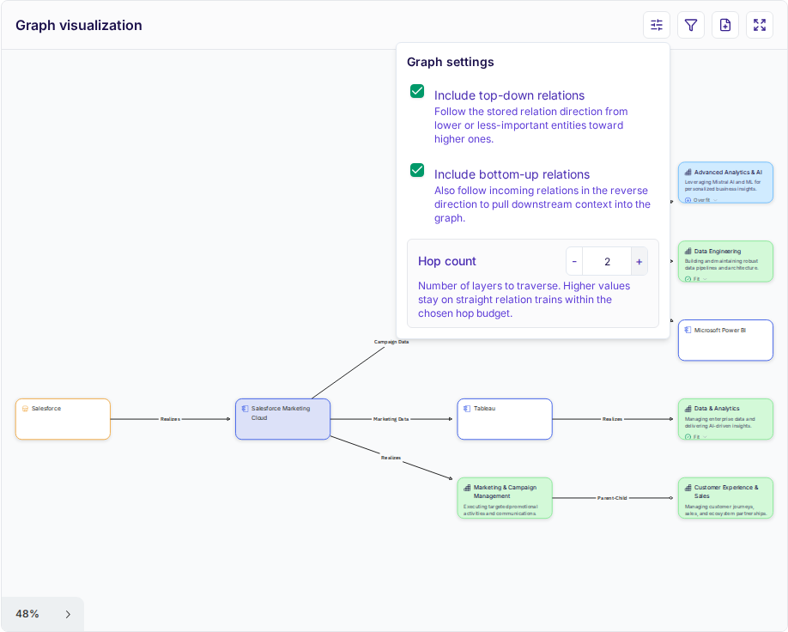788x632 pixels.
Task: Select Customer Experience & Sales node
Action: (725, 498)
